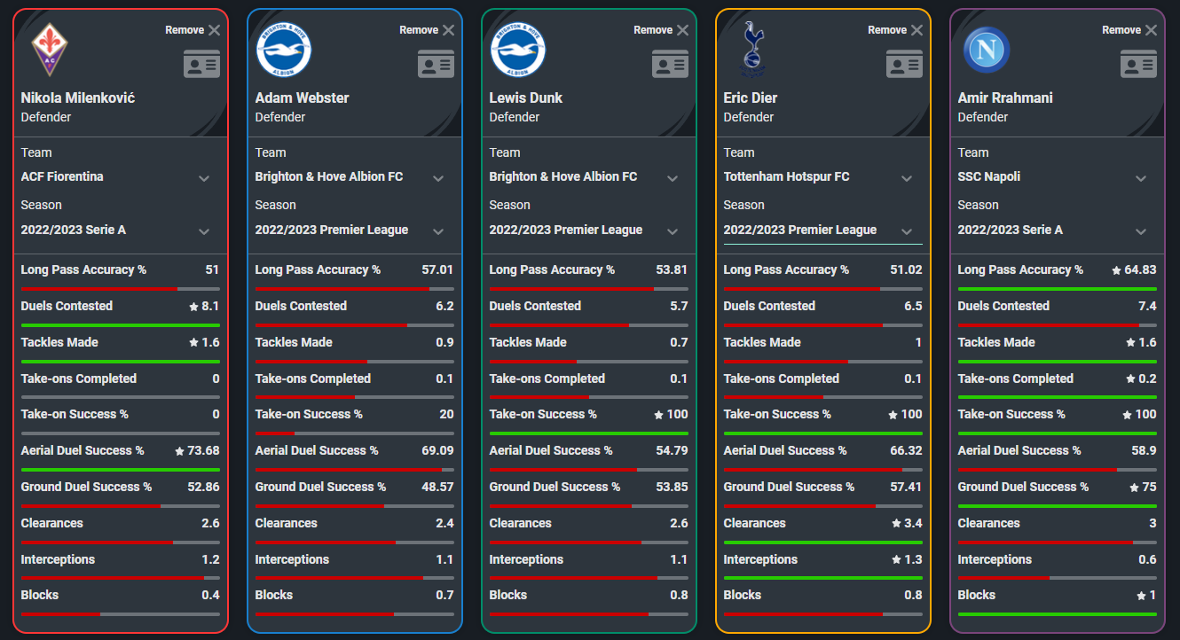This screenshot has width=1180, height=640.
Task: Open Amir Rrahmani's player profile card icon
Action: click(x=1138, y=64)
